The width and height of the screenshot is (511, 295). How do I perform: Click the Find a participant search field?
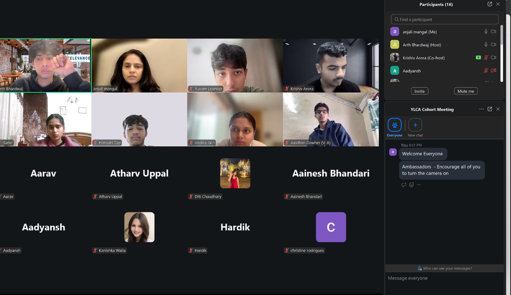445,19
